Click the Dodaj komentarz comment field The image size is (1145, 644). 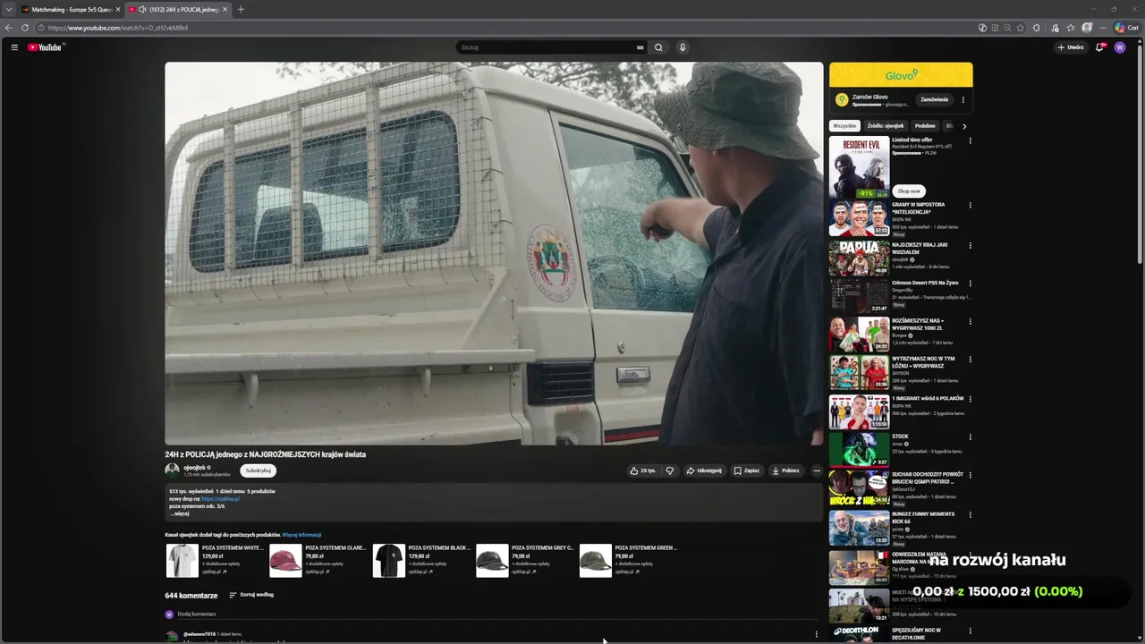(496, 614)
